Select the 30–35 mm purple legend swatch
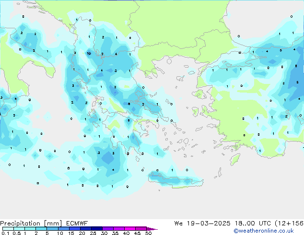This screenshot has width=304, height=235. pyautogui.click(x=108, y=229)
